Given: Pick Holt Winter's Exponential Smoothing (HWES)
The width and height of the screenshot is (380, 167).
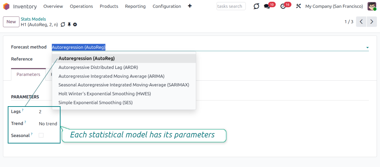Looking at the screenshot, I should pos(124,94).
